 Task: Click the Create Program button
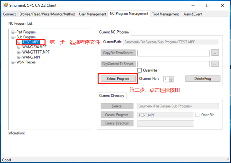pyautogui.click(x=117, y=115)
